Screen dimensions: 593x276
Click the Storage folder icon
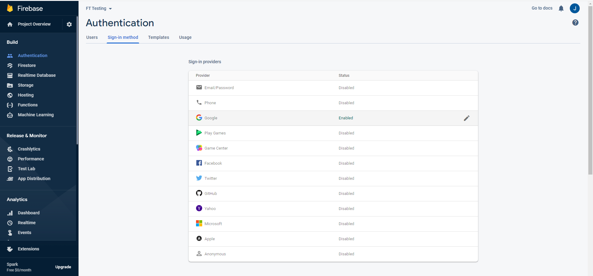pyautogui.click(x=10, y=85)
